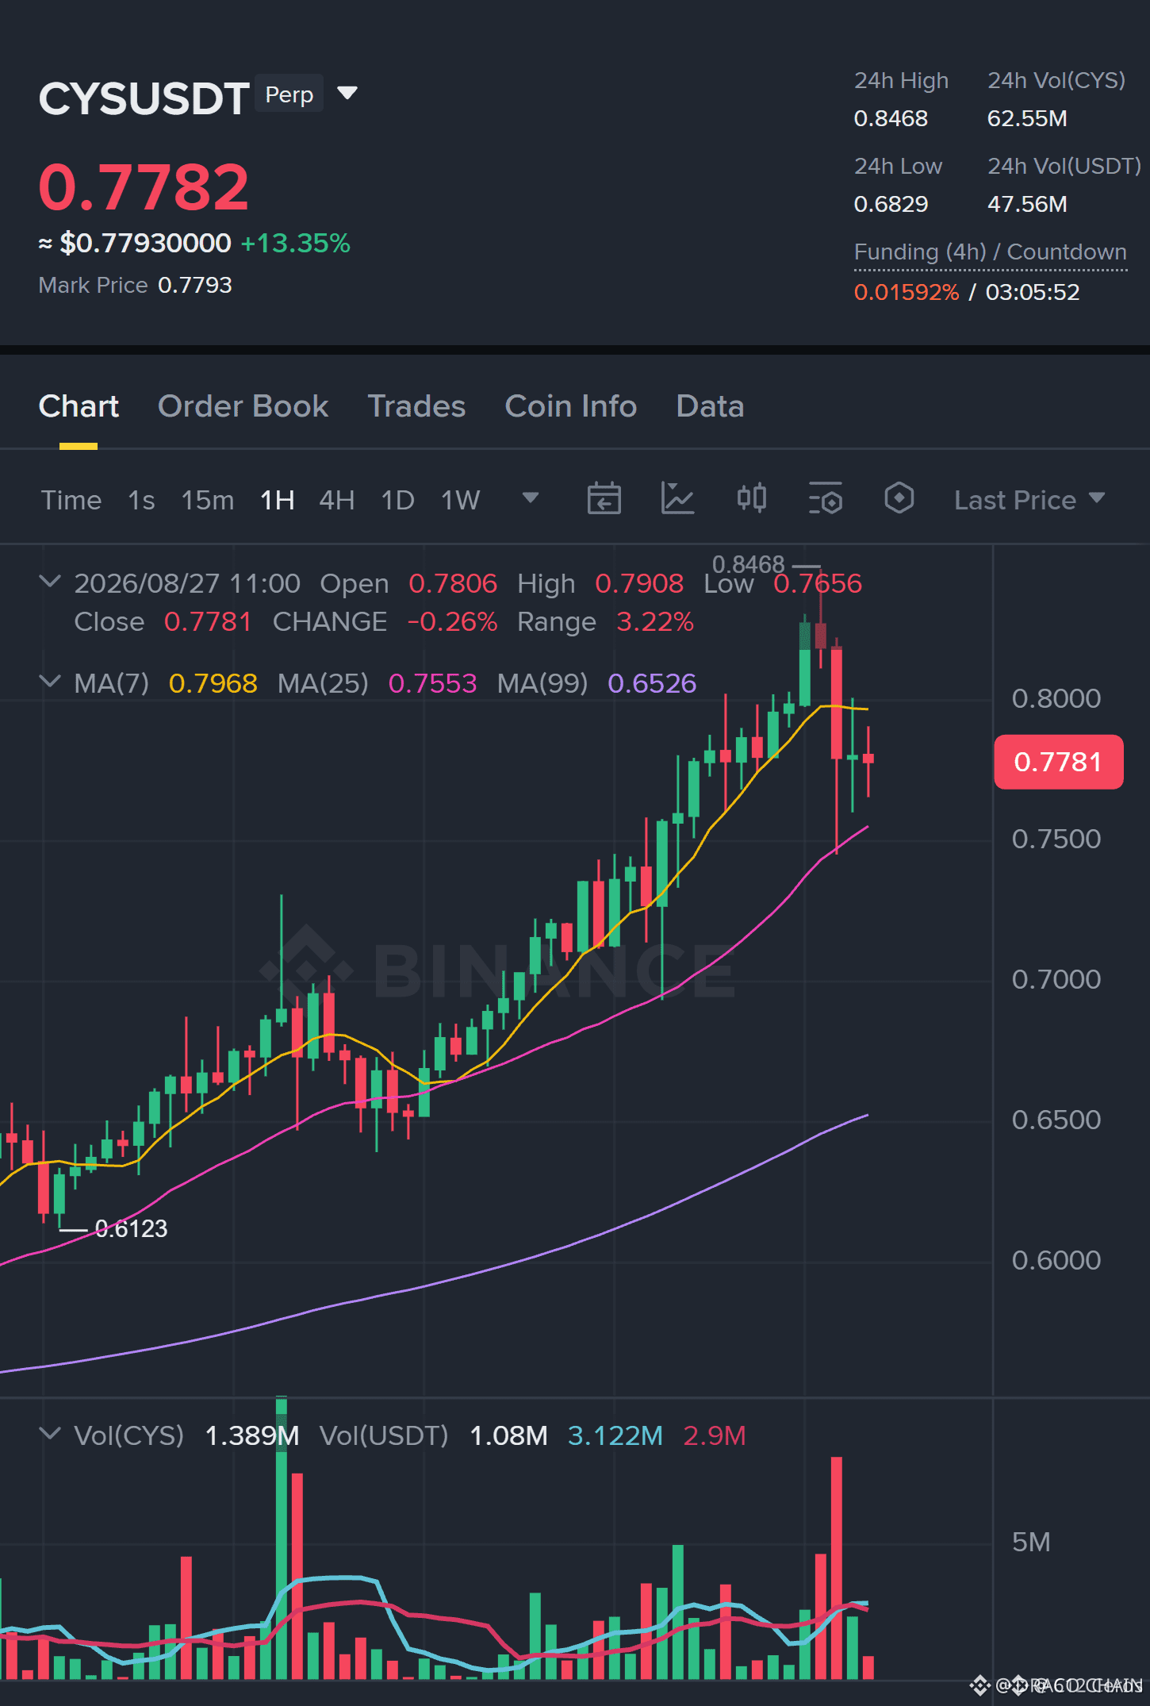The width and height of the screenshot is (1150, 1706).
Task: Collapse the MA indicator legend chevron
Action: tap(50, 682)
